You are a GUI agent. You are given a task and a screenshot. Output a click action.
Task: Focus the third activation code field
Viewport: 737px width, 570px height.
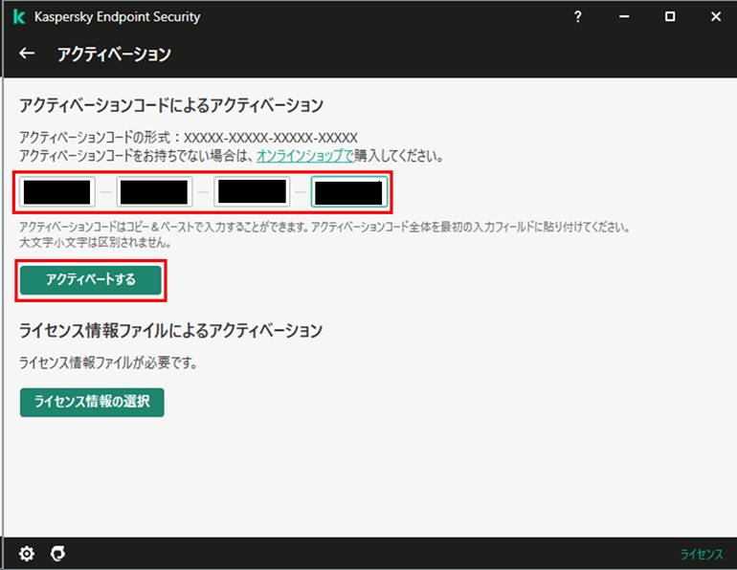pos(252,191)
